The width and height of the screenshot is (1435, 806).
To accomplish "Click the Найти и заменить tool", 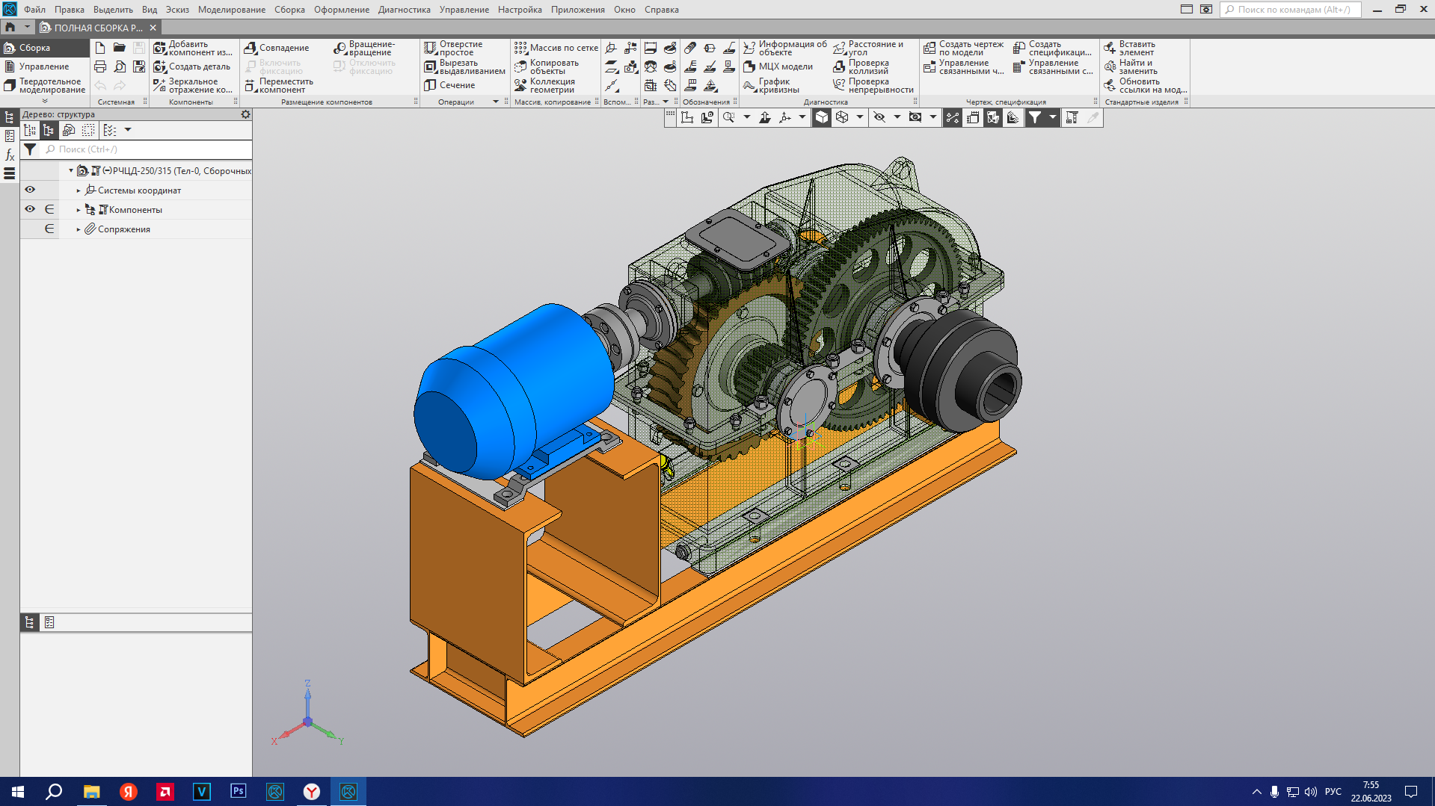I will [x=1130, y=66].
